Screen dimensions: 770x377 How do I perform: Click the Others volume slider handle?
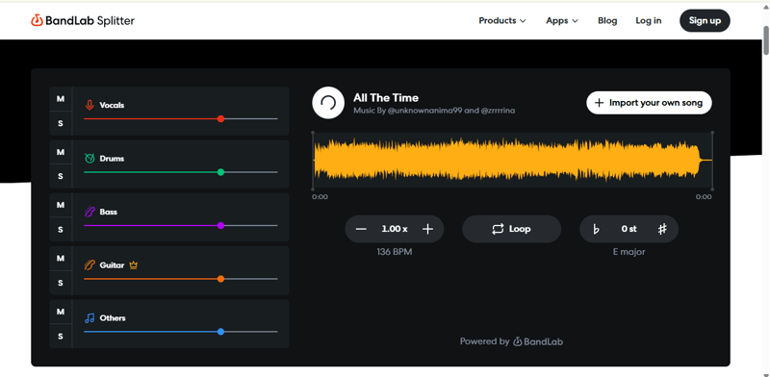220,332
